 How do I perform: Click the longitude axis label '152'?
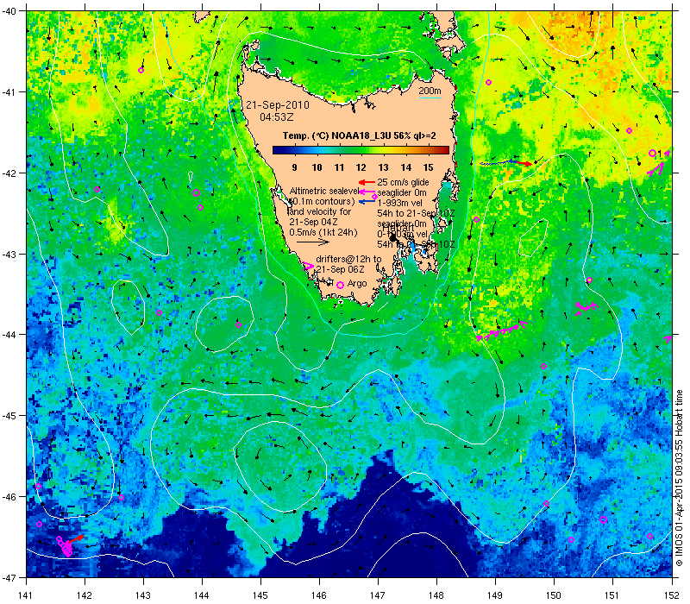(x=673, y=595)
